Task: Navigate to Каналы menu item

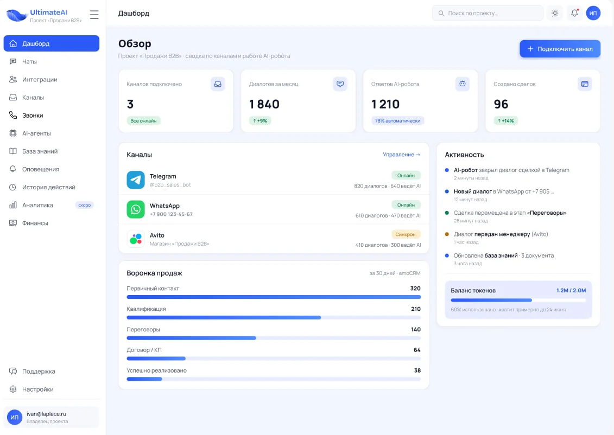Action: coord(51,98)
